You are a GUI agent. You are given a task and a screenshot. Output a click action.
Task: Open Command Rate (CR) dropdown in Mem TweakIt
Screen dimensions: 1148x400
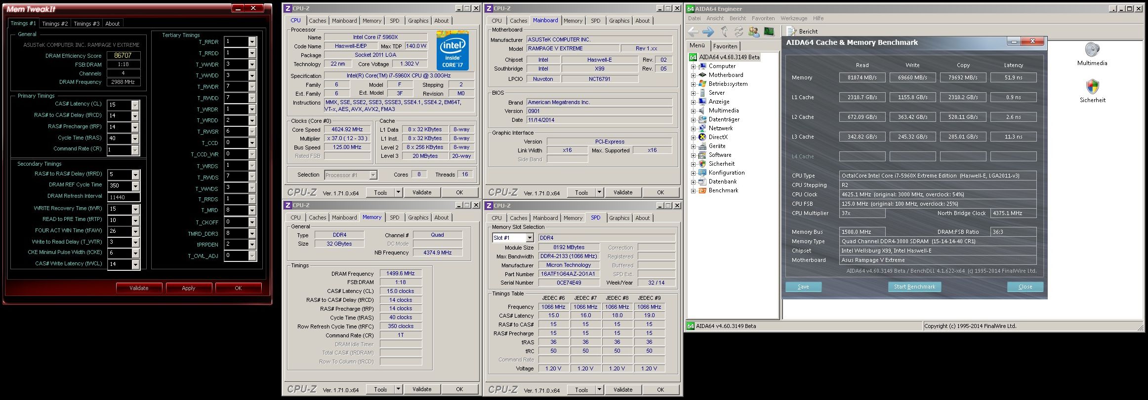[x=135, y=150]
